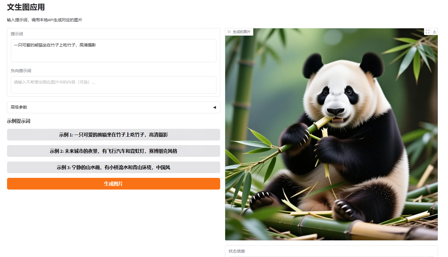Expand the 高级参数 section using its arrow
Viewport: 448px width, 257px height.
coord(214,107)
